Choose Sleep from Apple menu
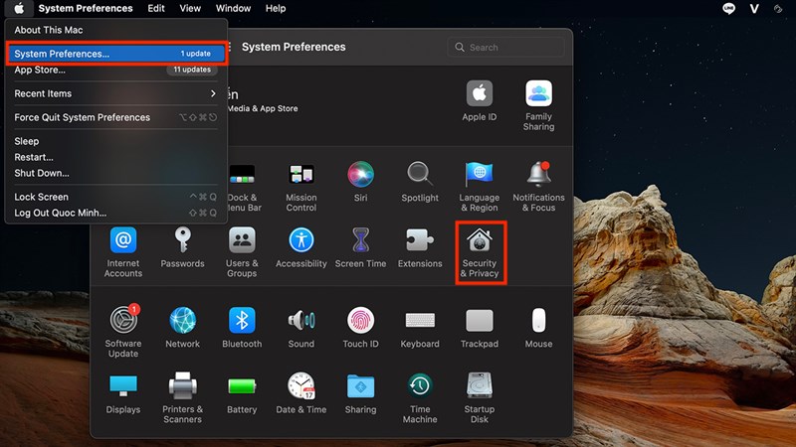This screenshot has height=447, width=796. click(x=115, y=141)
